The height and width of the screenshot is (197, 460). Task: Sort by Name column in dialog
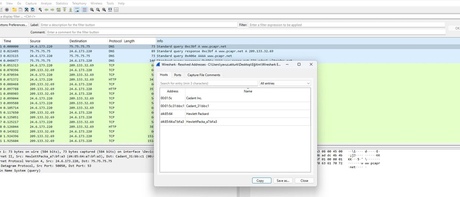coord(248,91)
